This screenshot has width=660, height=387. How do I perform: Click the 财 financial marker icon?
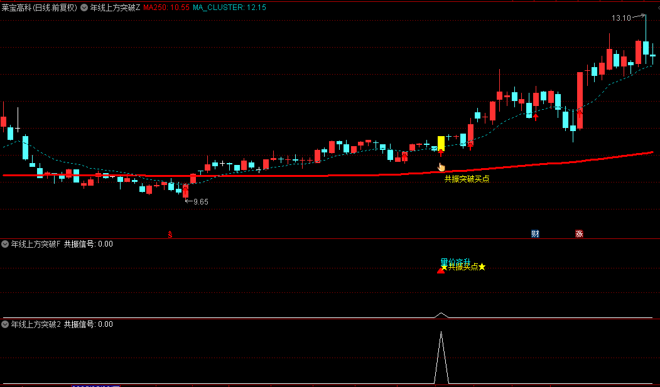pos(535,233)
